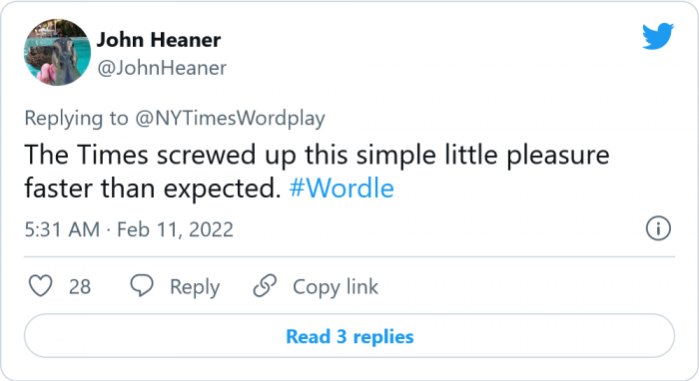Open the John Heaner display name

(x=159, y=40)
